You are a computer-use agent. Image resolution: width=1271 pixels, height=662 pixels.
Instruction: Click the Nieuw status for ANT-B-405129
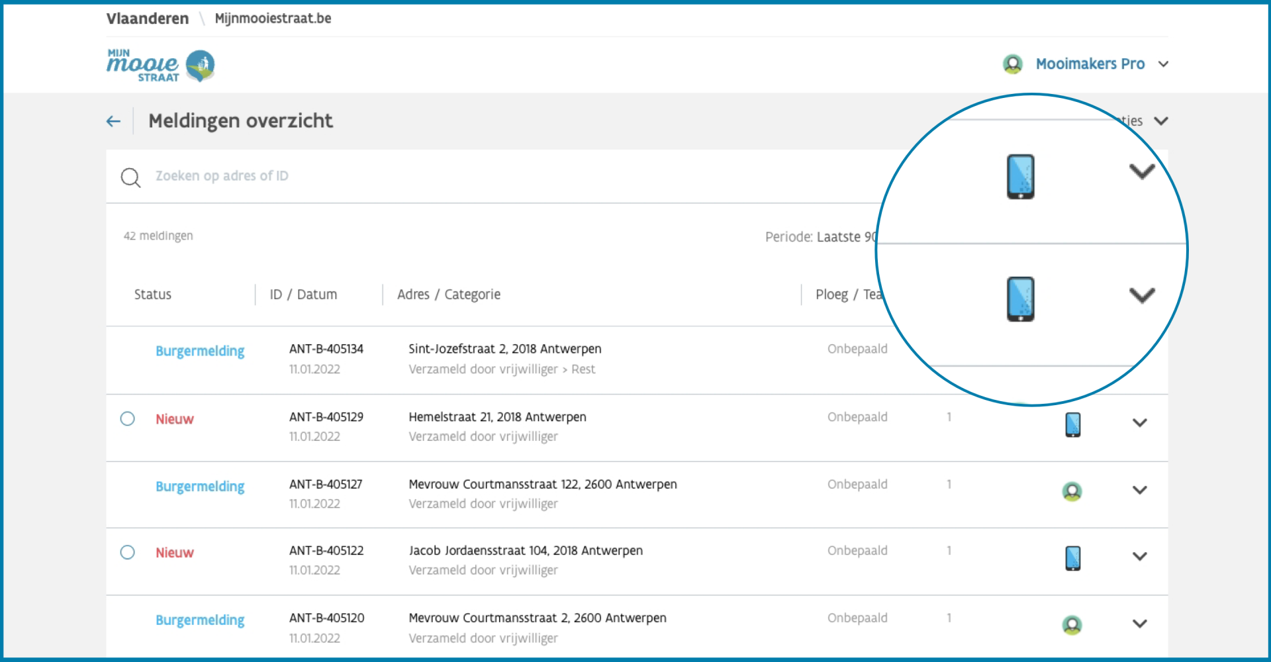[x=175, y=419]
